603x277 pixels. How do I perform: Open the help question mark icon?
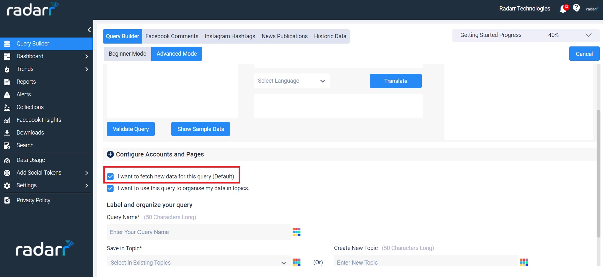(x=576, y=8)
